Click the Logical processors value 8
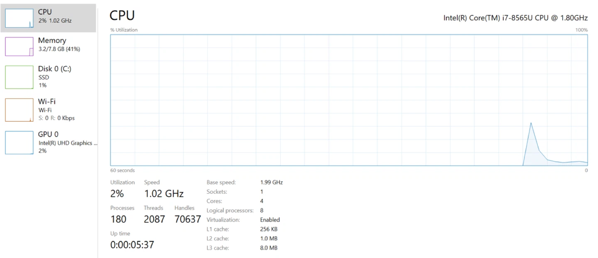This screenshot has height=258, width=598. point(262,210)
